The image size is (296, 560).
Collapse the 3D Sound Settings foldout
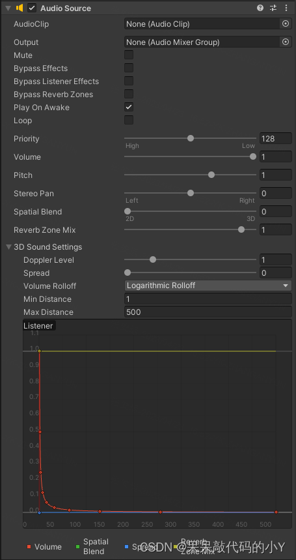click(8, 247)
